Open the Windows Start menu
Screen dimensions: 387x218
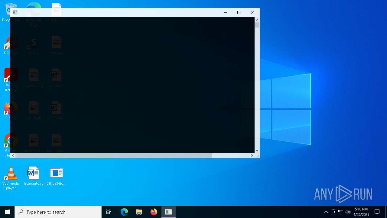click(x=7, y=212)
